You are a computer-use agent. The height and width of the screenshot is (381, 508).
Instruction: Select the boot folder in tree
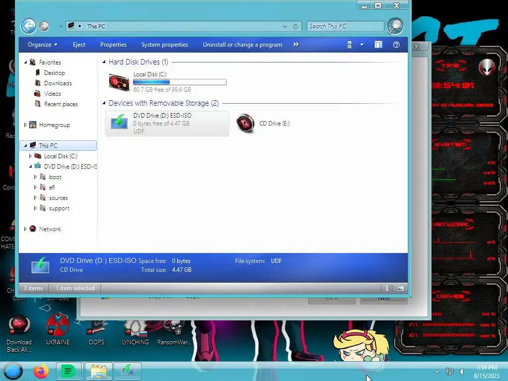55,177
